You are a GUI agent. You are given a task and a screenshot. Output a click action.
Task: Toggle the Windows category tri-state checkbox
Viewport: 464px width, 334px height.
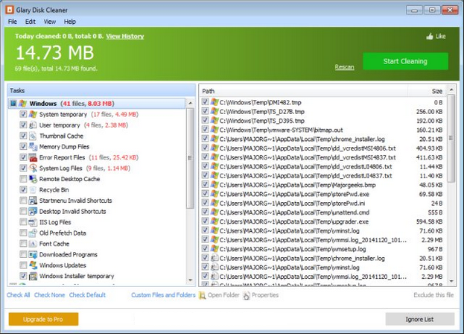tap(13, 104)
